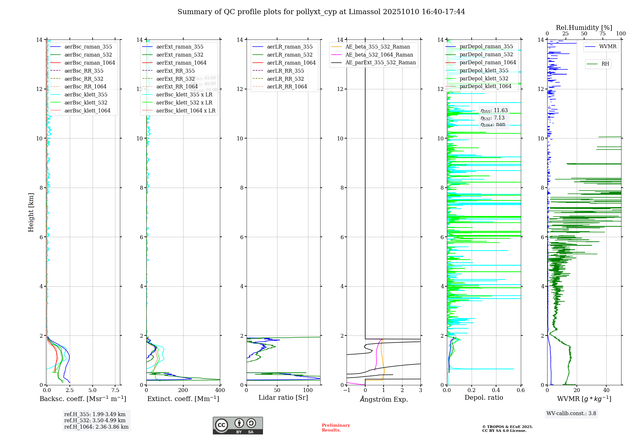Click the η355 11.63 depol annotation

pyautogui.click(x=494, y=111)
